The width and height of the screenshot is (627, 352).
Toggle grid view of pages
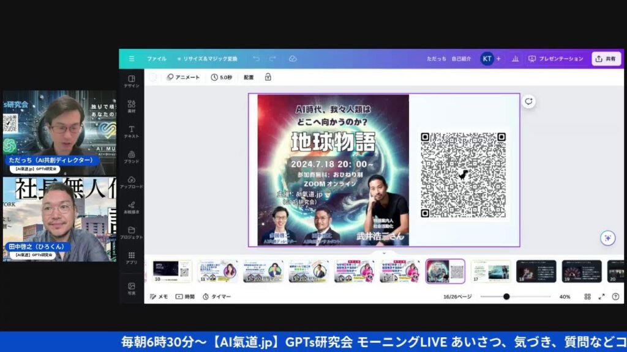tap(587, 296)
